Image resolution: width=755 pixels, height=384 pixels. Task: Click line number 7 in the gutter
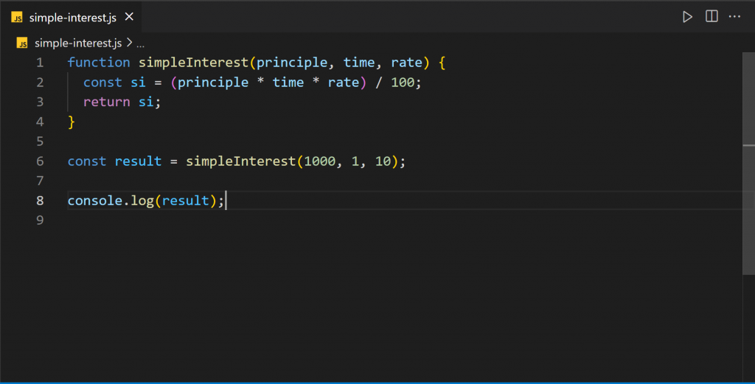[40, 181]
